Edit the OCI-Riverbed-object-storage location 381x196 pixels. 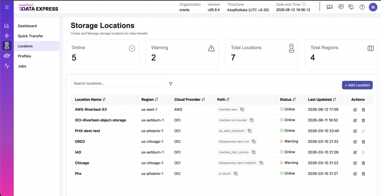[x=355, y=120]
